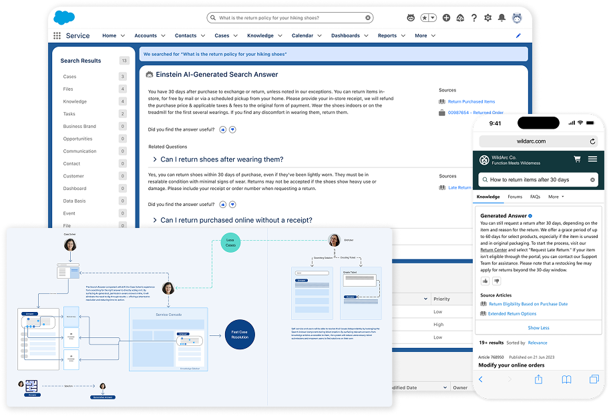Screen dimensions: 609x416
Task: Open the hamburger menu on WildArc mobile site
Action: click(592, 159)
